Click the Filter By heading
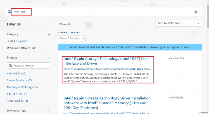 pyautogui.click(x=14, y=24)
